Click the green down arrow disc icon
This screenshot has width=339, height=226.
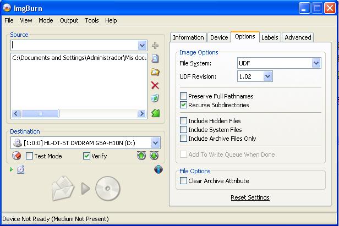154,156
